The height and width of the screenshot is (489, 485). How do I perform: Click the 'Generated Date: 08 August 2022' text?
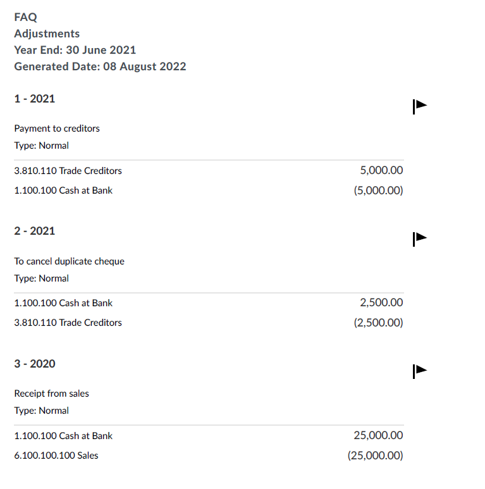coord(100,66)
